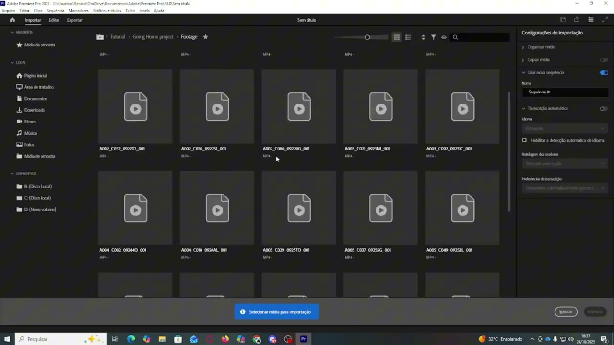
Task: Open the Sequência menu
Action: [x=55, y=11]
